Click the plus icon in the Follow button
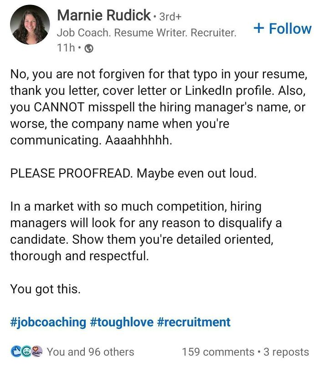 pos(259,29)
